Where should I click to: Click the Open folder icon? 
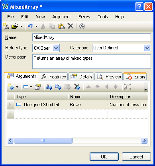point(14,26)
